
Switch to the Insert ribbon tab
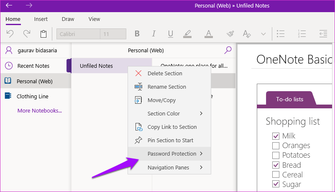coord(41,19)
